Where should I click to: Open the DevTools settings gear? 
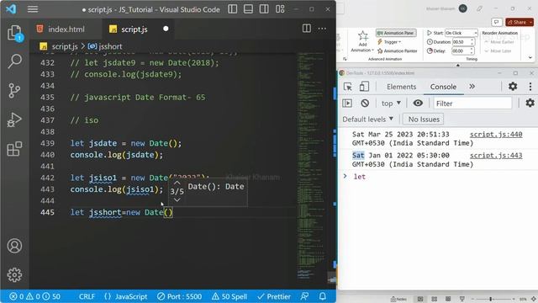tap(513, 86)
